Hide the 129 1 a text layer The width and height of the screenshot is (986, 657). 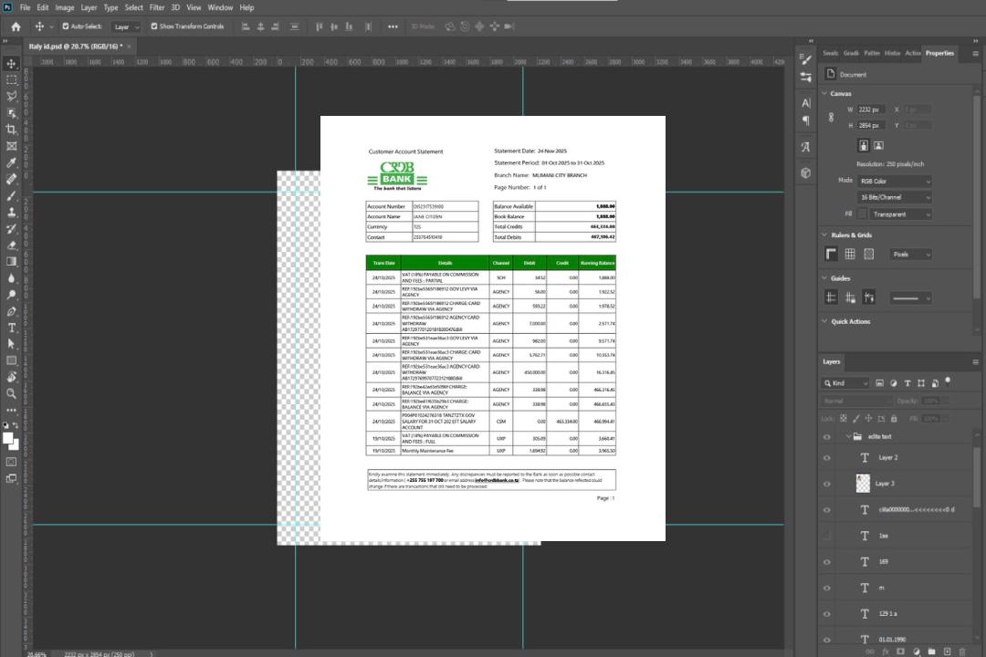(827, 614)
